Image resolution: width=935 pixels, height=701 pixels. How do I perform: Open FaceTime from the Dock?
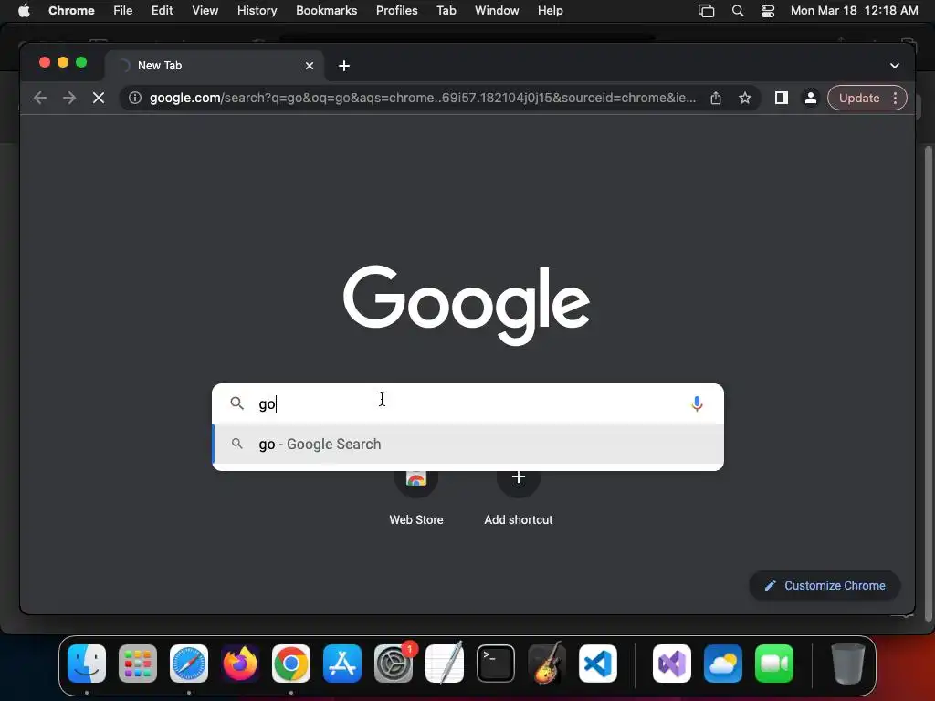(x=774, y=664)
